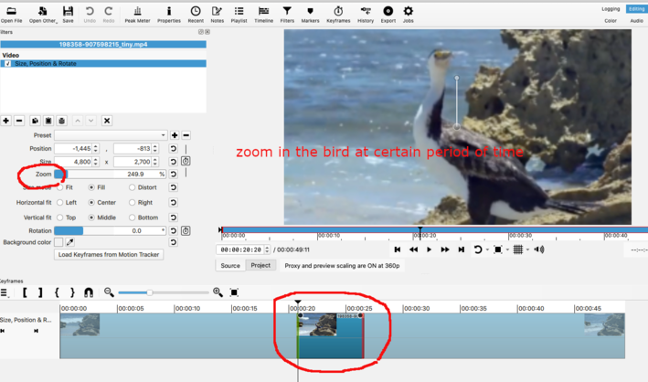Open the History panel
The width and height of the screenshot is (648, 382).
click(x=365, y=14)
